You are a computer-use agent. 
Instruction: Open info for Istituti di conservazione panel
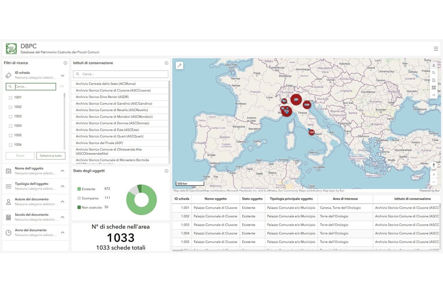point(166,63)
